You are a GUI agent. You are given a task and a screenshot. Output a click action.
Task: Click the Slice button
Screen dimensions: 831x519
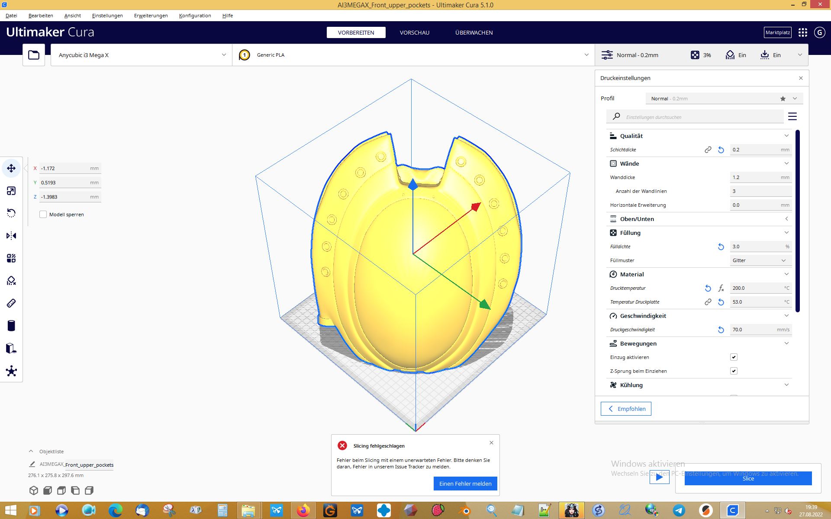click(748, 478)
